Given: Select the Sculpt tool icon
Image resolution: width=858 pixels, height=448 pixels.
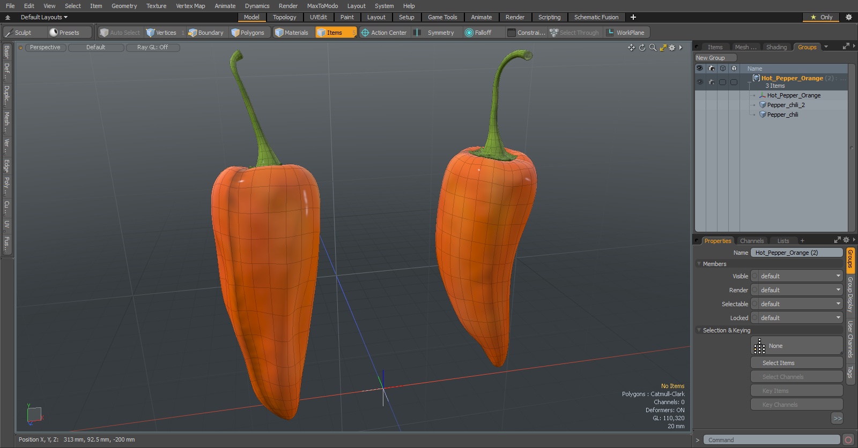Looking at the screenshot, I should [9, 33].
